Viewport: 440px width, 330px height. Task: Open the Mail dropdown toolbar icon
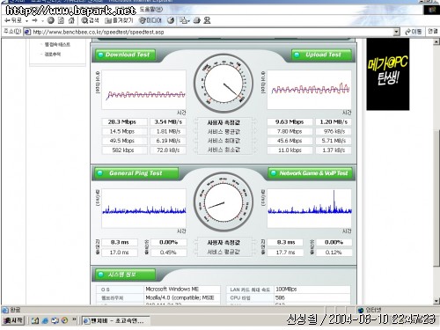click(x=185, y=20)
